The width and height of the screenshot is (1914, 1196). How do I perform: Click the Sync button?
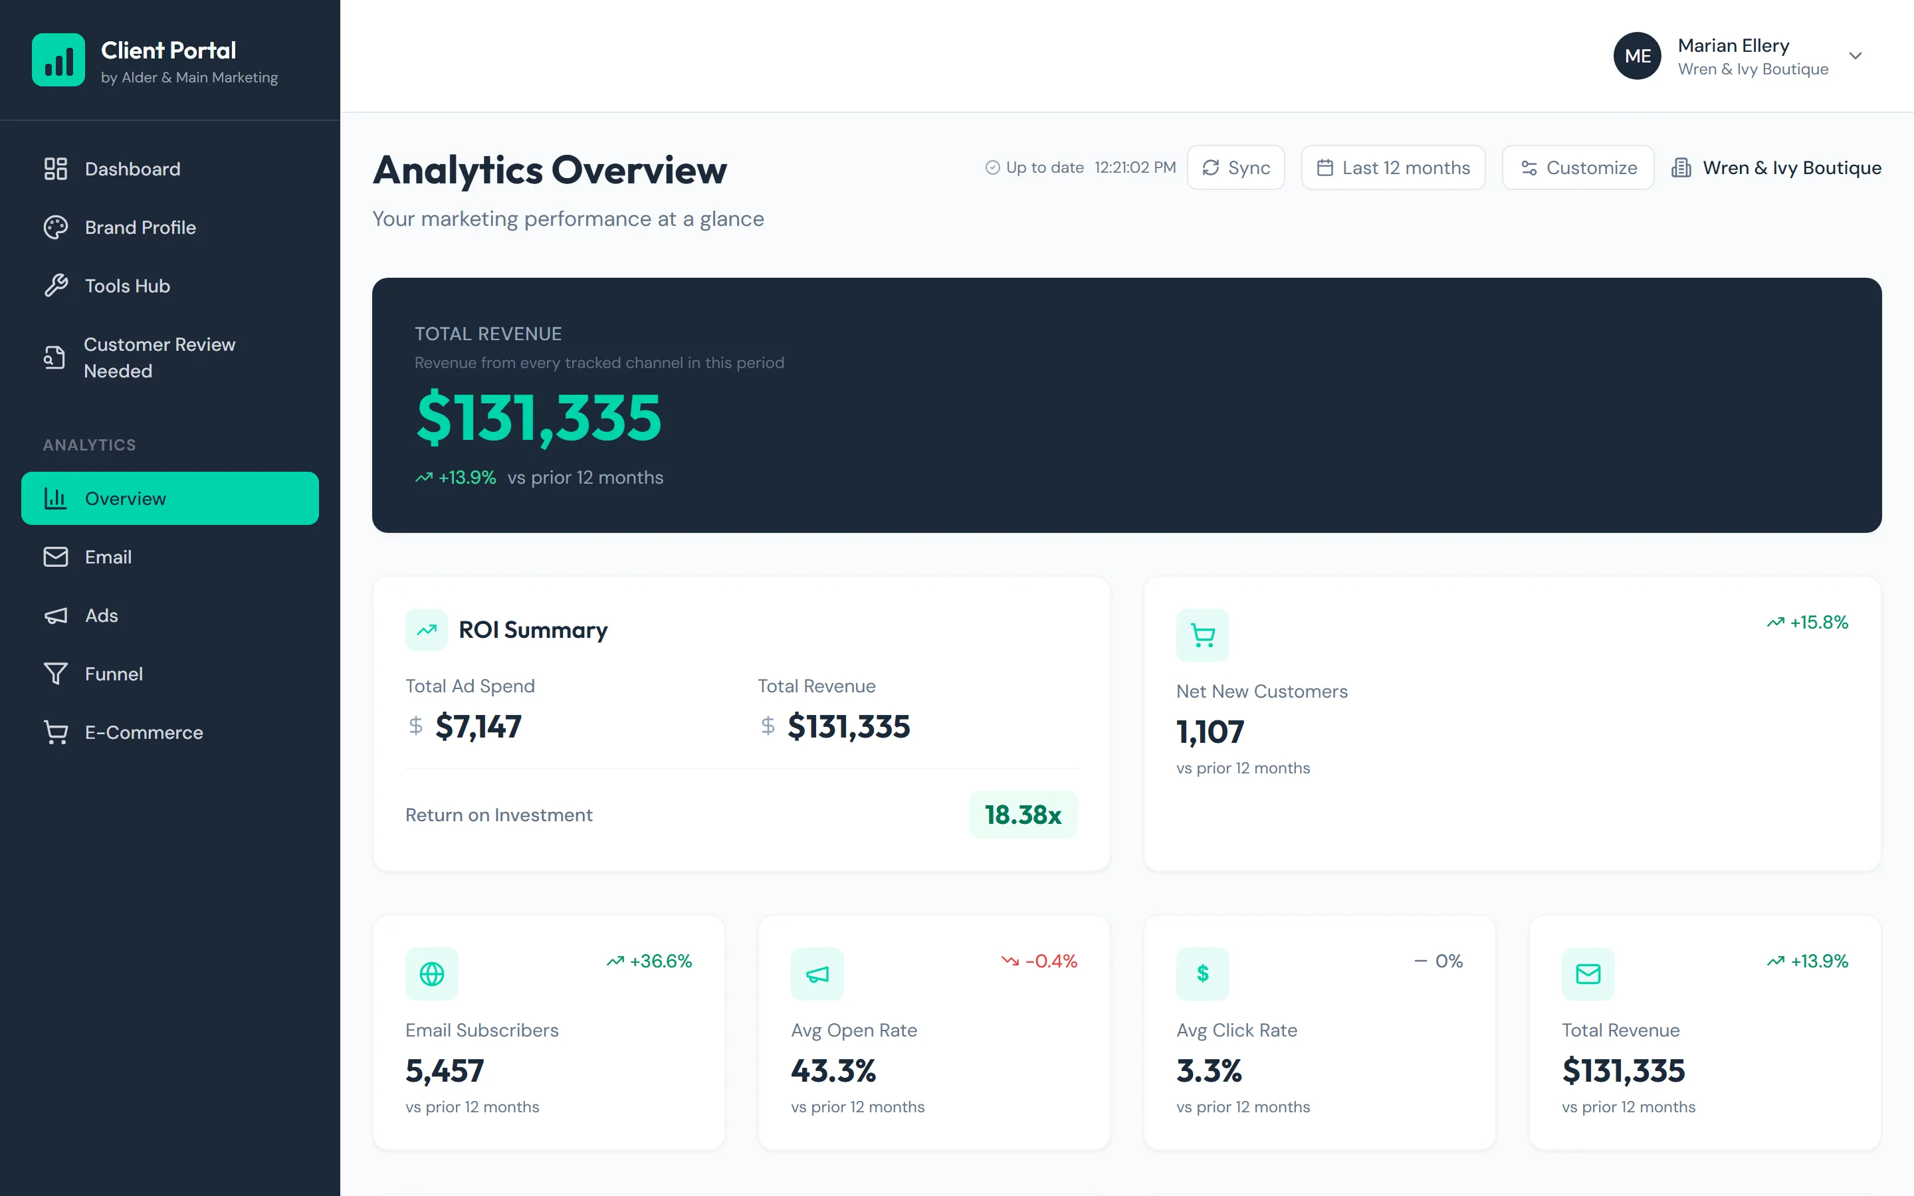point(1235,167)
